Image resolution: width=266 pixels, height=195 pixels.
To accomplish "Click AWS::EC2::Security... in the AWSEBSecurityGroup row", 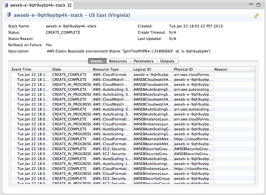I will click(111, 179).
